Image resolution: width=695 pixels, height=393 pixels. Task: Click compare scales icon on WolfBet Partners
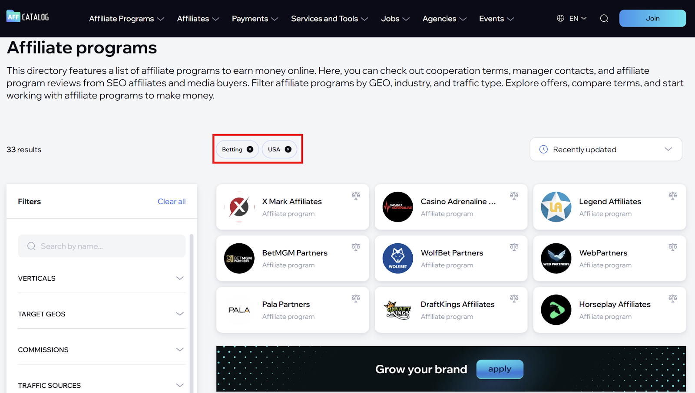tap(514, 247)
